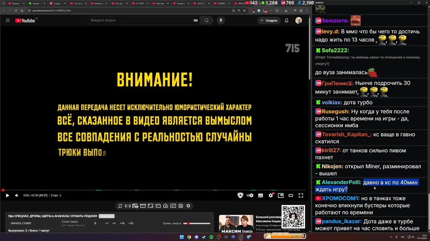
Task: Take a screenshot with the camera icon
Action: tap(181, 206)
